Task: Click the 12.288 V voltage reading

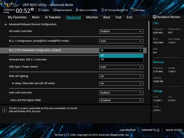Action: click(157, 100)
